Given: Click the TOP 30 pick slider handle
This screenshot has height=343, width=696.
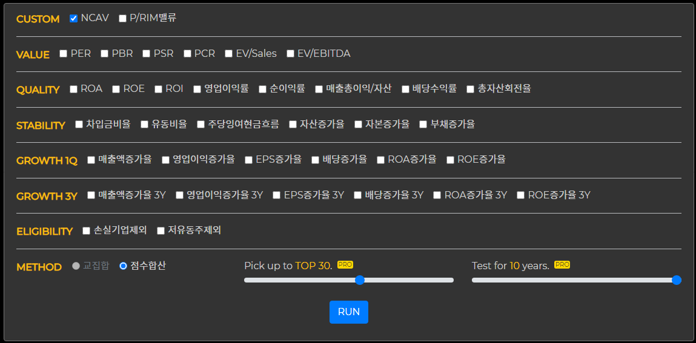Looking at the screenshot, I should (x=360, y=280).
